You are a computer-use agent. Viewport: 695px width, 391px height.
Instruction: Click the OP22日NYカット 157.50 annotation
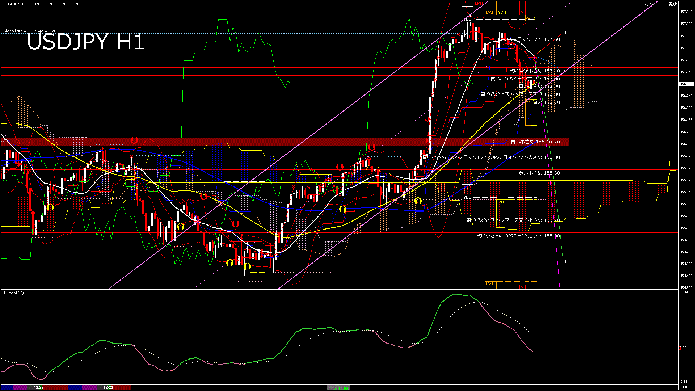coord(532,39)
